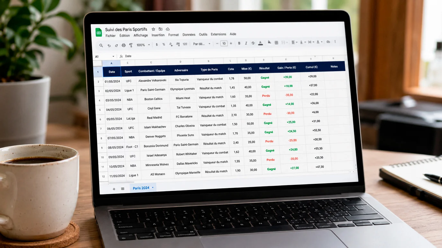Print the spreadsheet
This screenshot has height=248, width=442.
point(124,45)
